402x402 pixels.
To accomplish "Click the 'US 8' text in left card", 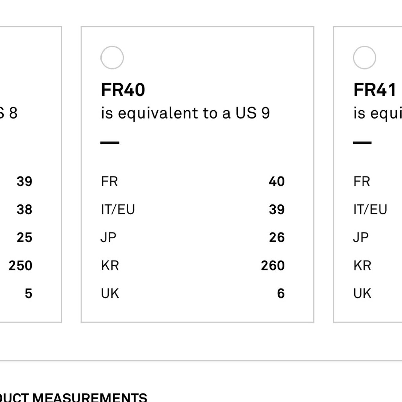I will point(9,113).
